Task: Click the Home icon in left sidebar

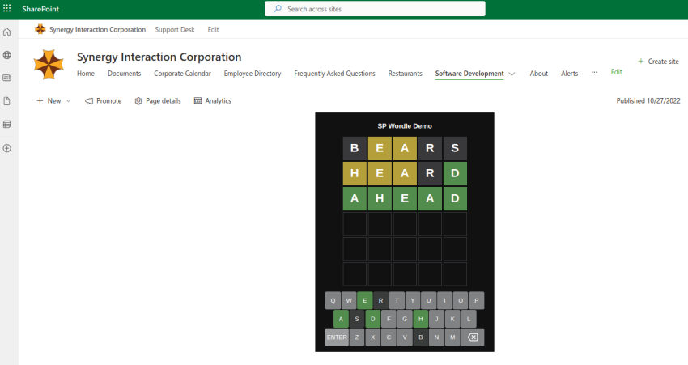Action: pyautogui.click(x=7, y=32)
